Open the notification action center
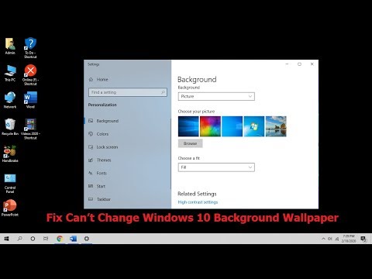The image size is (372, 279). (x=363, y=239)
